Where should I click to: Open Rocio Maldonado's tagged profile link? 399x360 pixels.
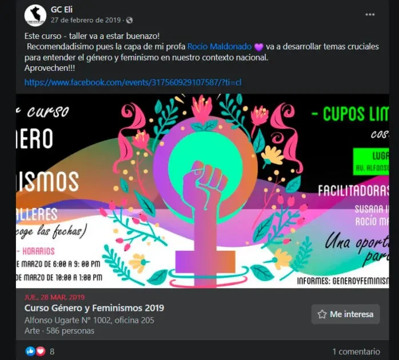pyautogui.click(x=220, y=46)
